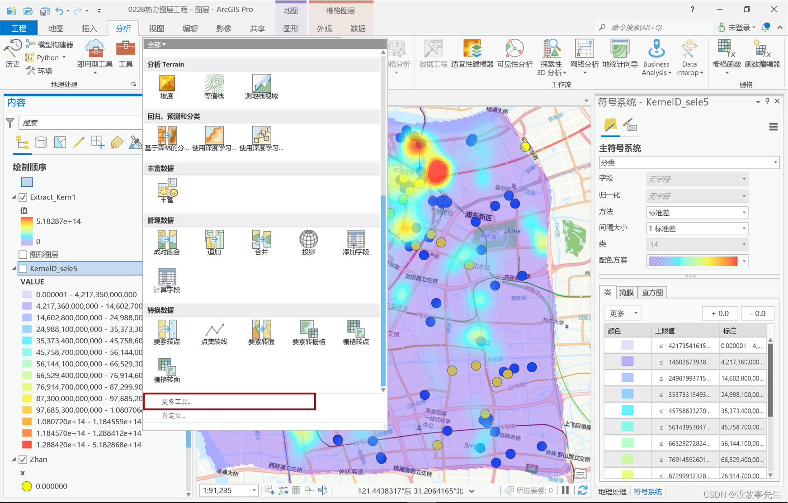Click red swatch for 1.288420e+14 class

tap(27, 445)
